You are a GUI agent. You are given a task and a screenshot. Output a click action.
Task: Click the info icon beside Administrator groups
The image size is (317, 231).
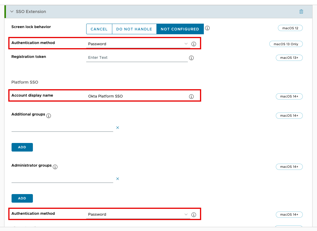coord(55,167)
